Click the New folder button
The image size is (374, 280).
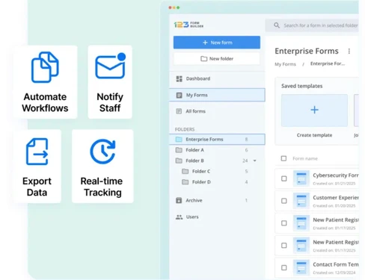pyautogui.click(x=217, y=59)
